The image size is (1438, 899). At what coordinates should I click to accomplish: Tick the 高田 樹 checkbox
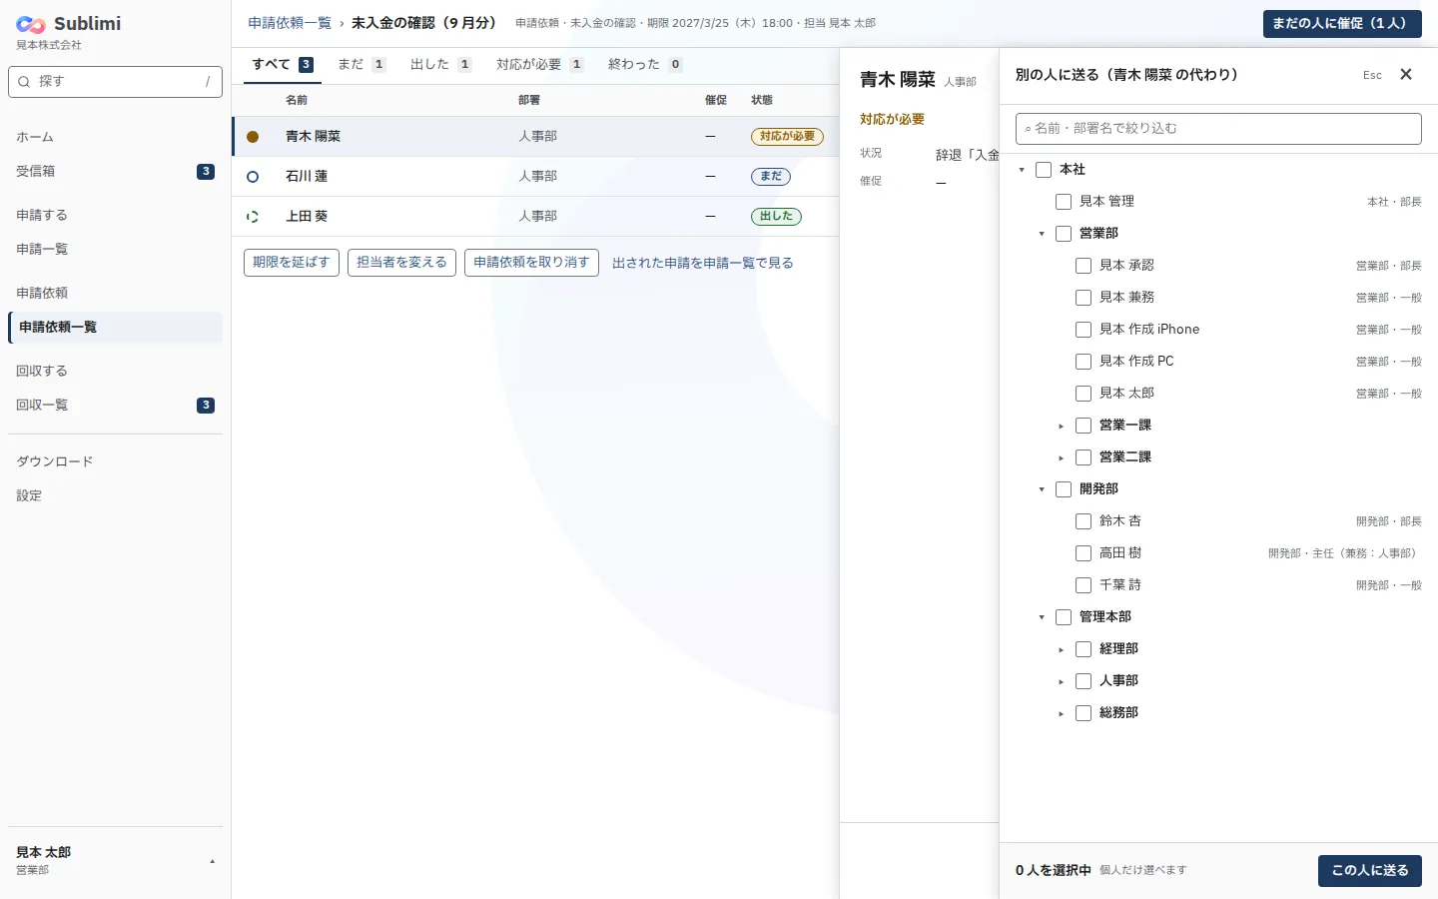[x=1083, y=553]
